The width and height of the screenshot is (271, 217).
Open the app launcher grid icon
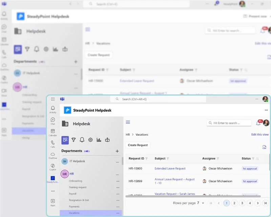(x=53, y=99)
